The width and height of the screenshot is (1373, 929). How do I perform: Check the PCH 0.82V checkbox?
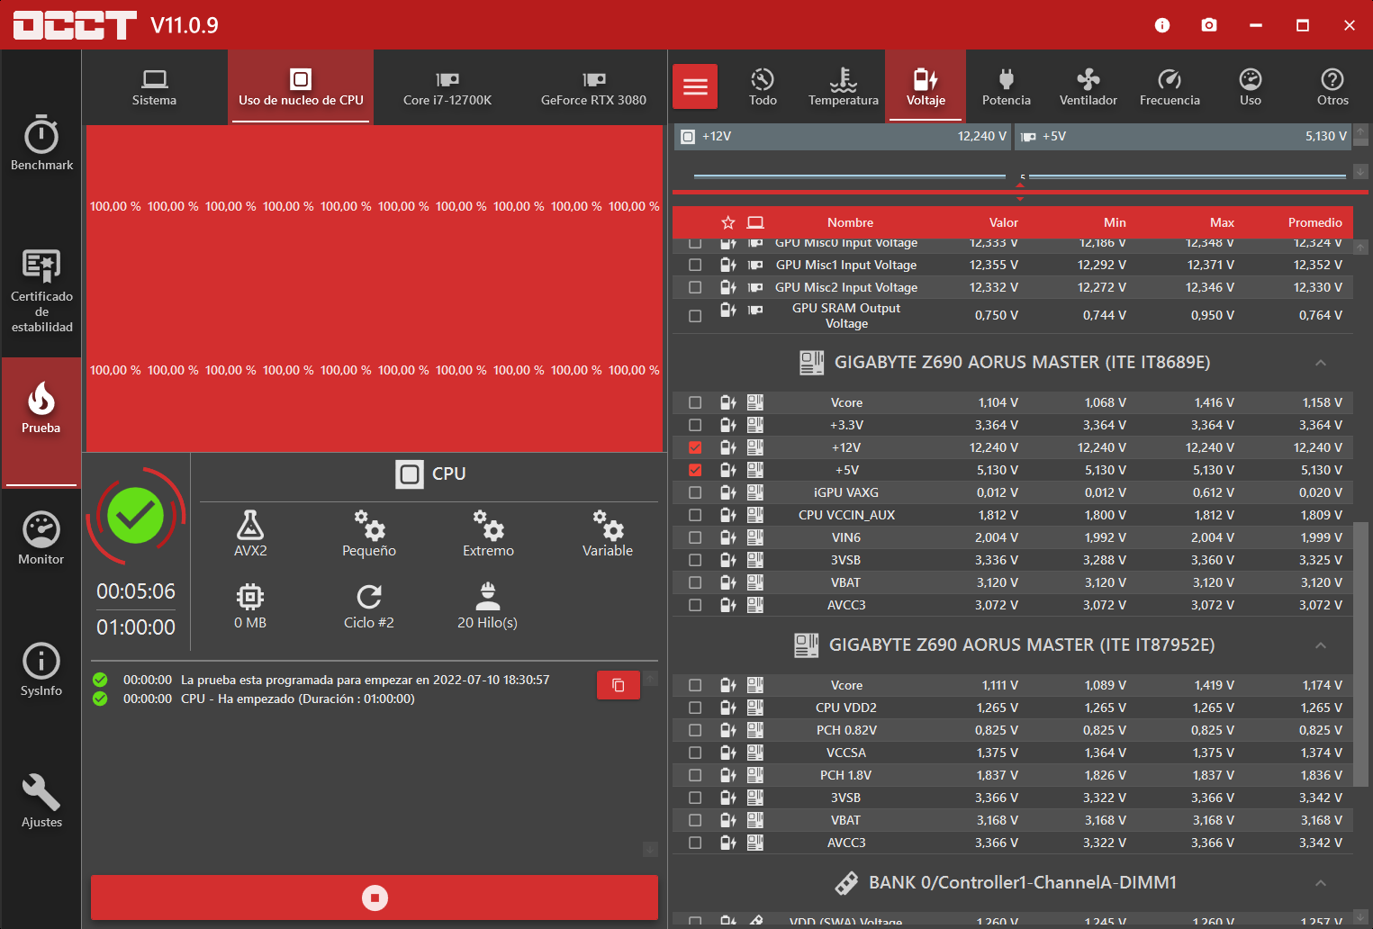pos(695,730)
